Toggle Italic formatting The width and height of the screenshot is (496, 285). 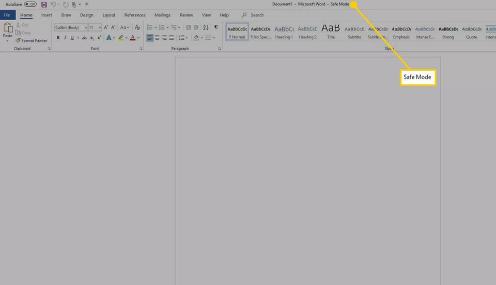(x=65, y=38)
